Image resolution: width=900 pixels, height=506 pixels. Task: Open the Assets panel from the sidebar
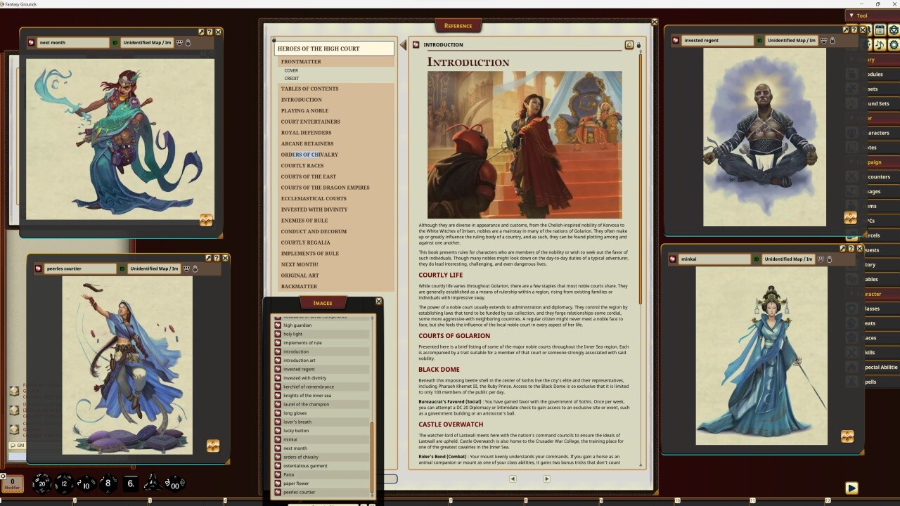[879, 89]
